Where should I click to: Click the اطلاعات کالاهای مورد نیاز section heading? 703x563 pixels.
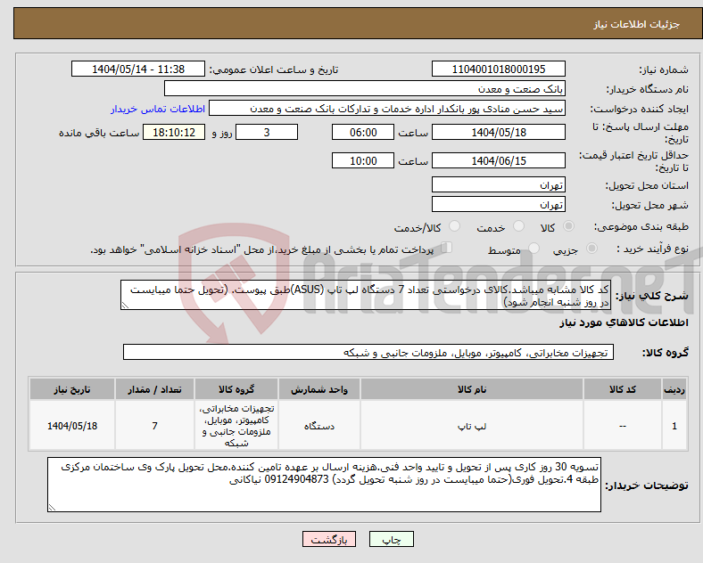pos(624,322)
